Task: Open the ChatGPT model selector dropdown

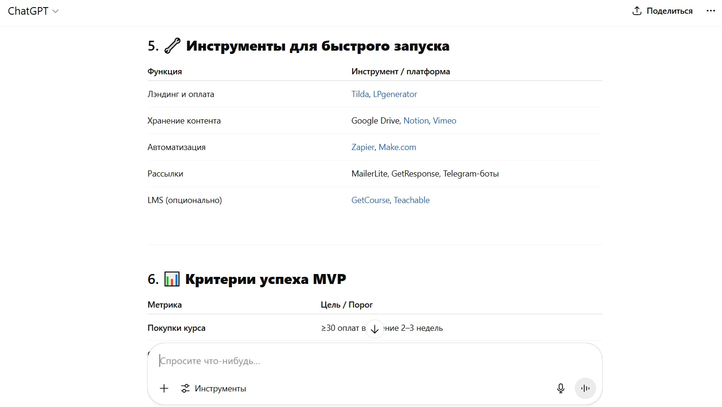Action: (33, 11)
